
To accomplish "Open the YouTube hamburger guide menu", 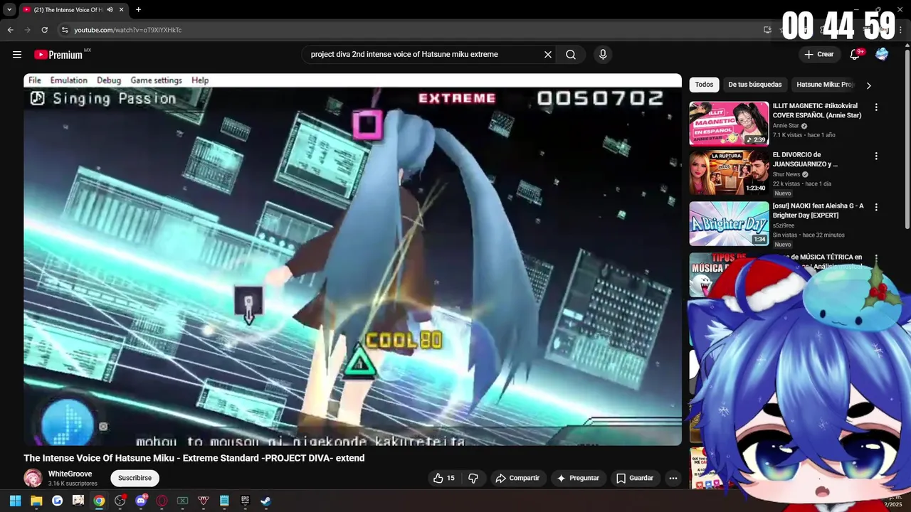I will point(17,55).
